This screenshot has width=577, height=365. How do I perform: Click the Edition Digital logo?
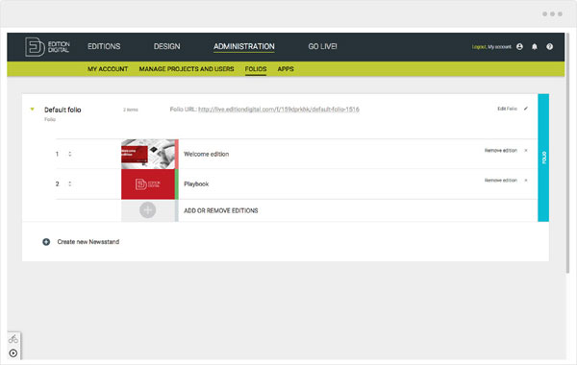[x=47, y=47]
